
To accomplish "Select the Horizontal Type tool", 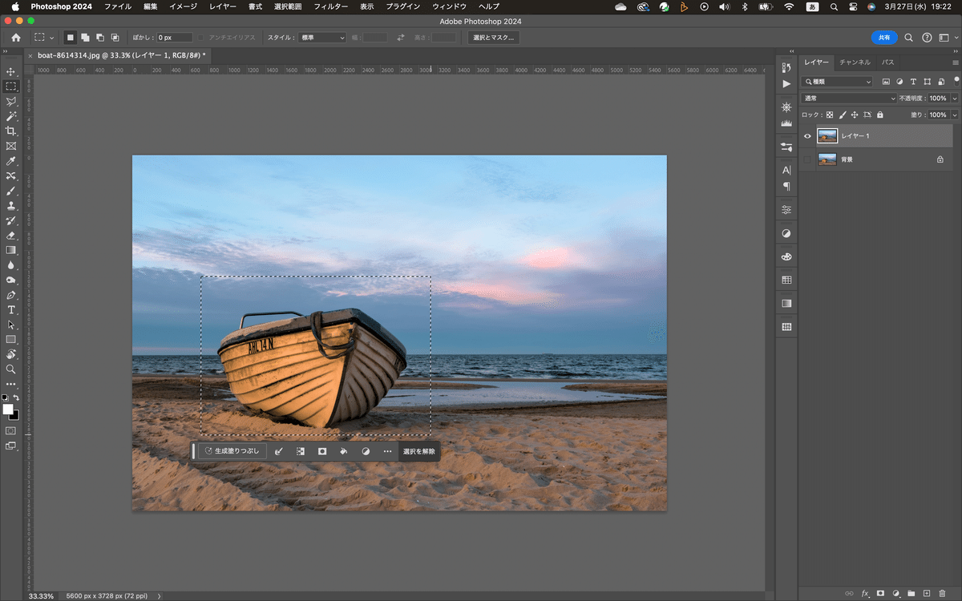I will tap(11, 309).
